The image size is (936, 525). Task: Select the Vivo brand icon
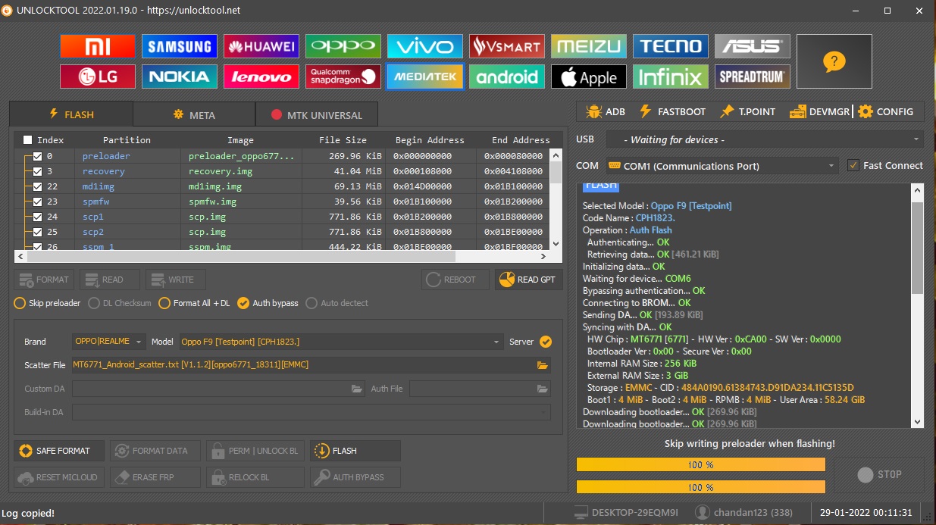pyautogui.click(x=425, y=46)
